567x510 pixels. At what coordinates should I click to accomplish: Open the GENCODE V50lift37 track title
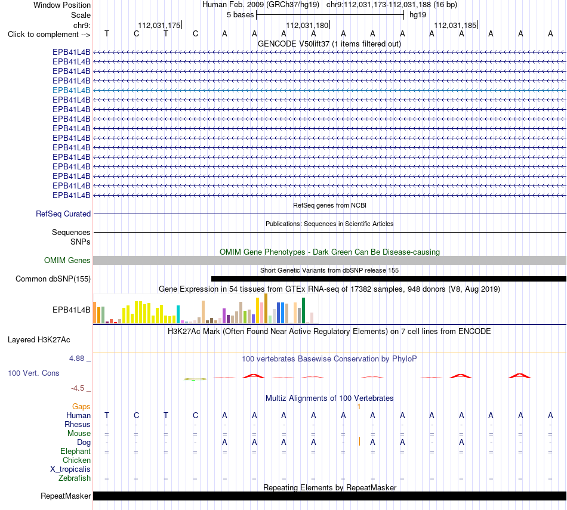[329, 44]
